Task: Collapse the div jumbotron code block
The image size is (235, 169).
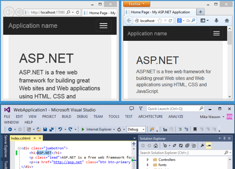Action: [x=19, y=148]
